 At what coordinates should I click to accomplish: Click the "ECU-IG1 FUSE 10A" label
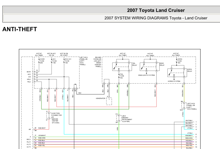[68, 61]
